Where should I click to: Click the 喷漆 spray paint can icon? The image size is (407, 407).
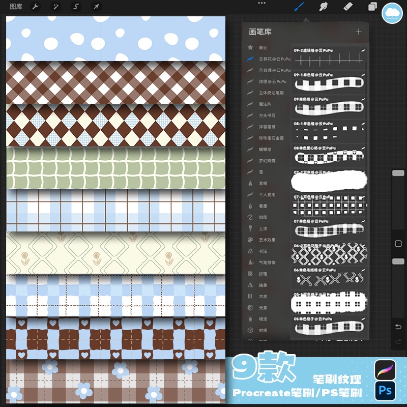tap(250, 319)
